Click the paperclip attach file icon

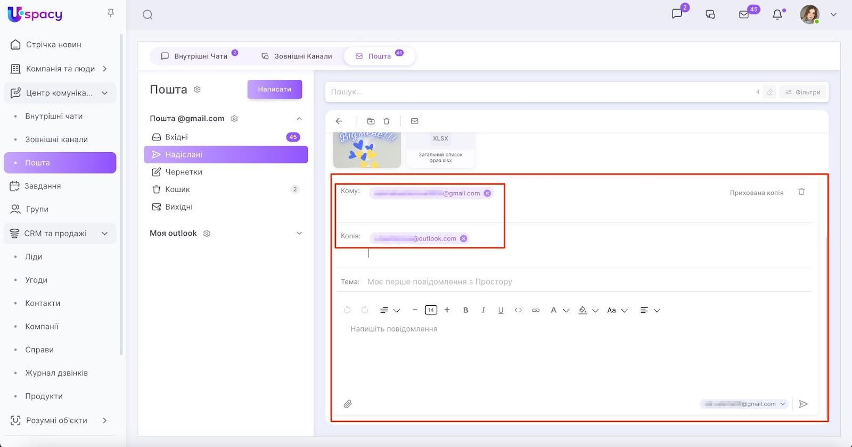pyautogui.click(x=348, y=404)
